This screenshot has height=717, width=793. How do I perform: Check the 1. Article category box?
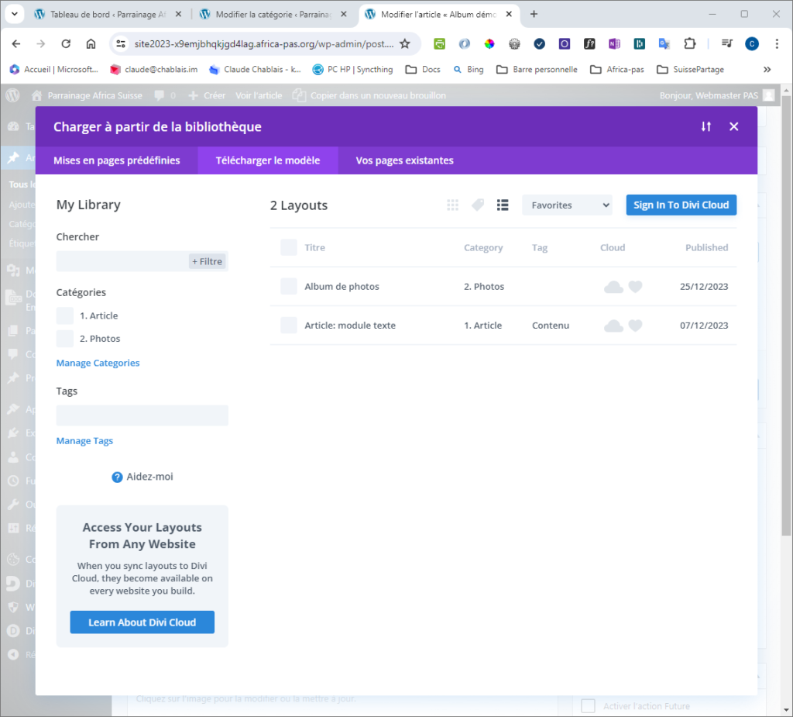65,315
